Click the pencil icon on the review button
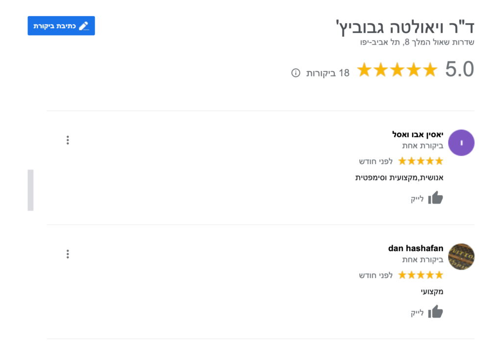The image size is (502, 353). pyautogui.click(x=83, y=26)
